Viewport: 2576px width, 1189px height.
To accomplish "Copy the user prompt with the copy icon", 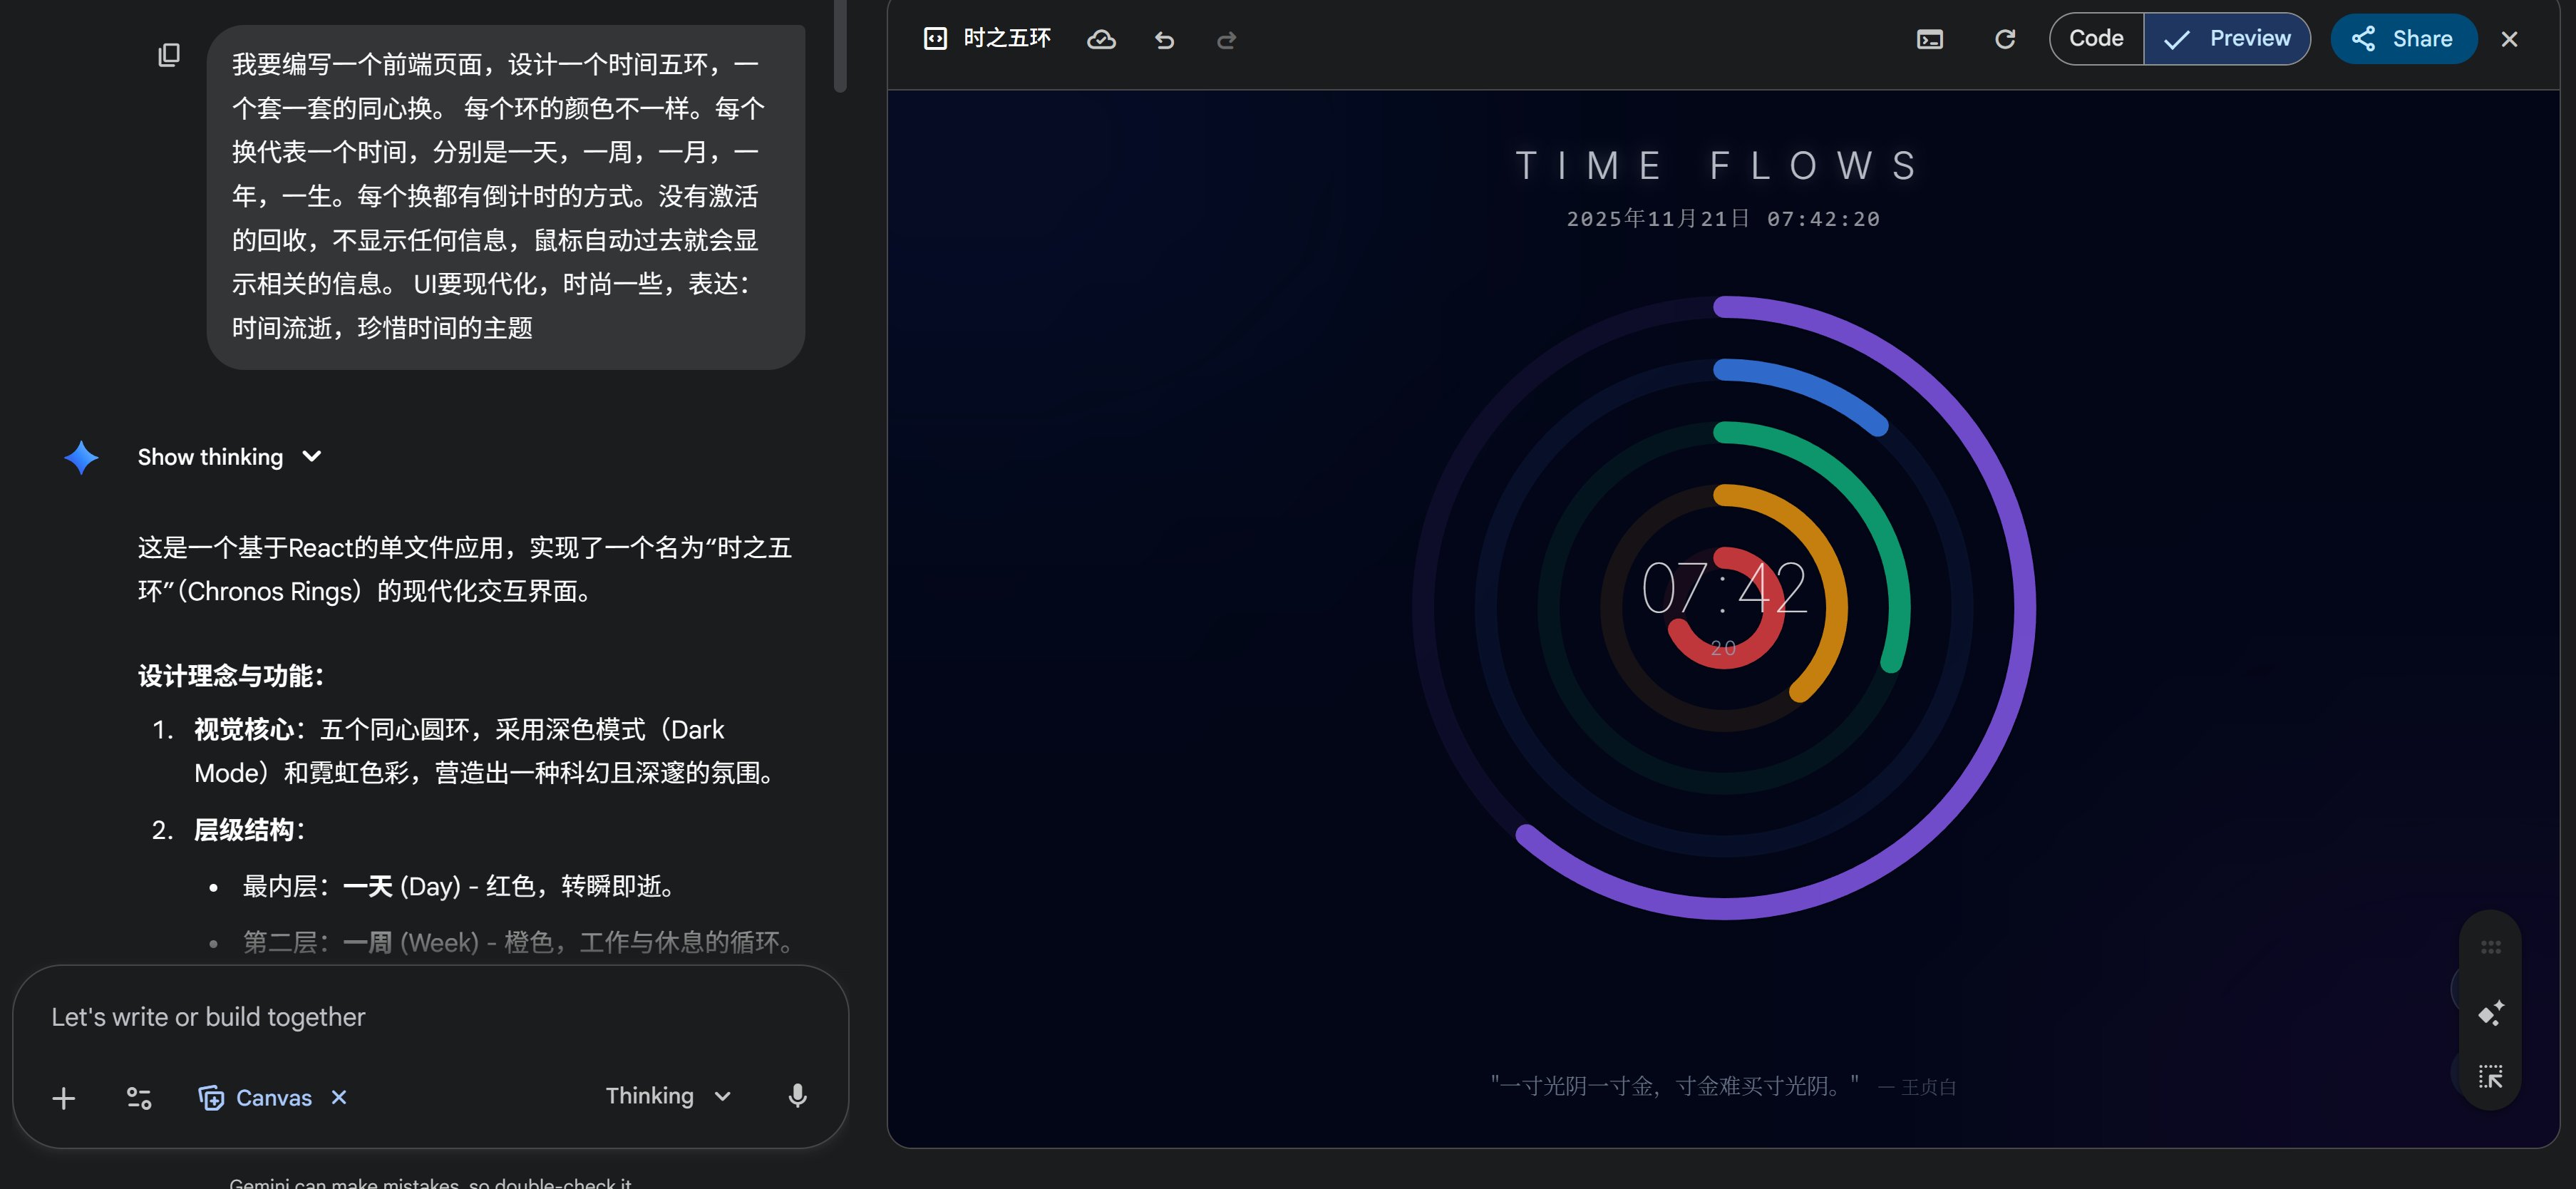I will 169,55.
